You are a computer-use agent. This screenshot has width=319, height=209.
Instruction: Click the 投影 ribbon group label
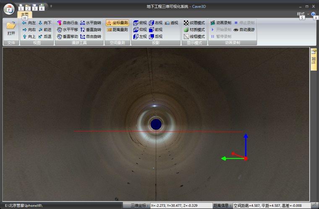click(x=156, y=42)
